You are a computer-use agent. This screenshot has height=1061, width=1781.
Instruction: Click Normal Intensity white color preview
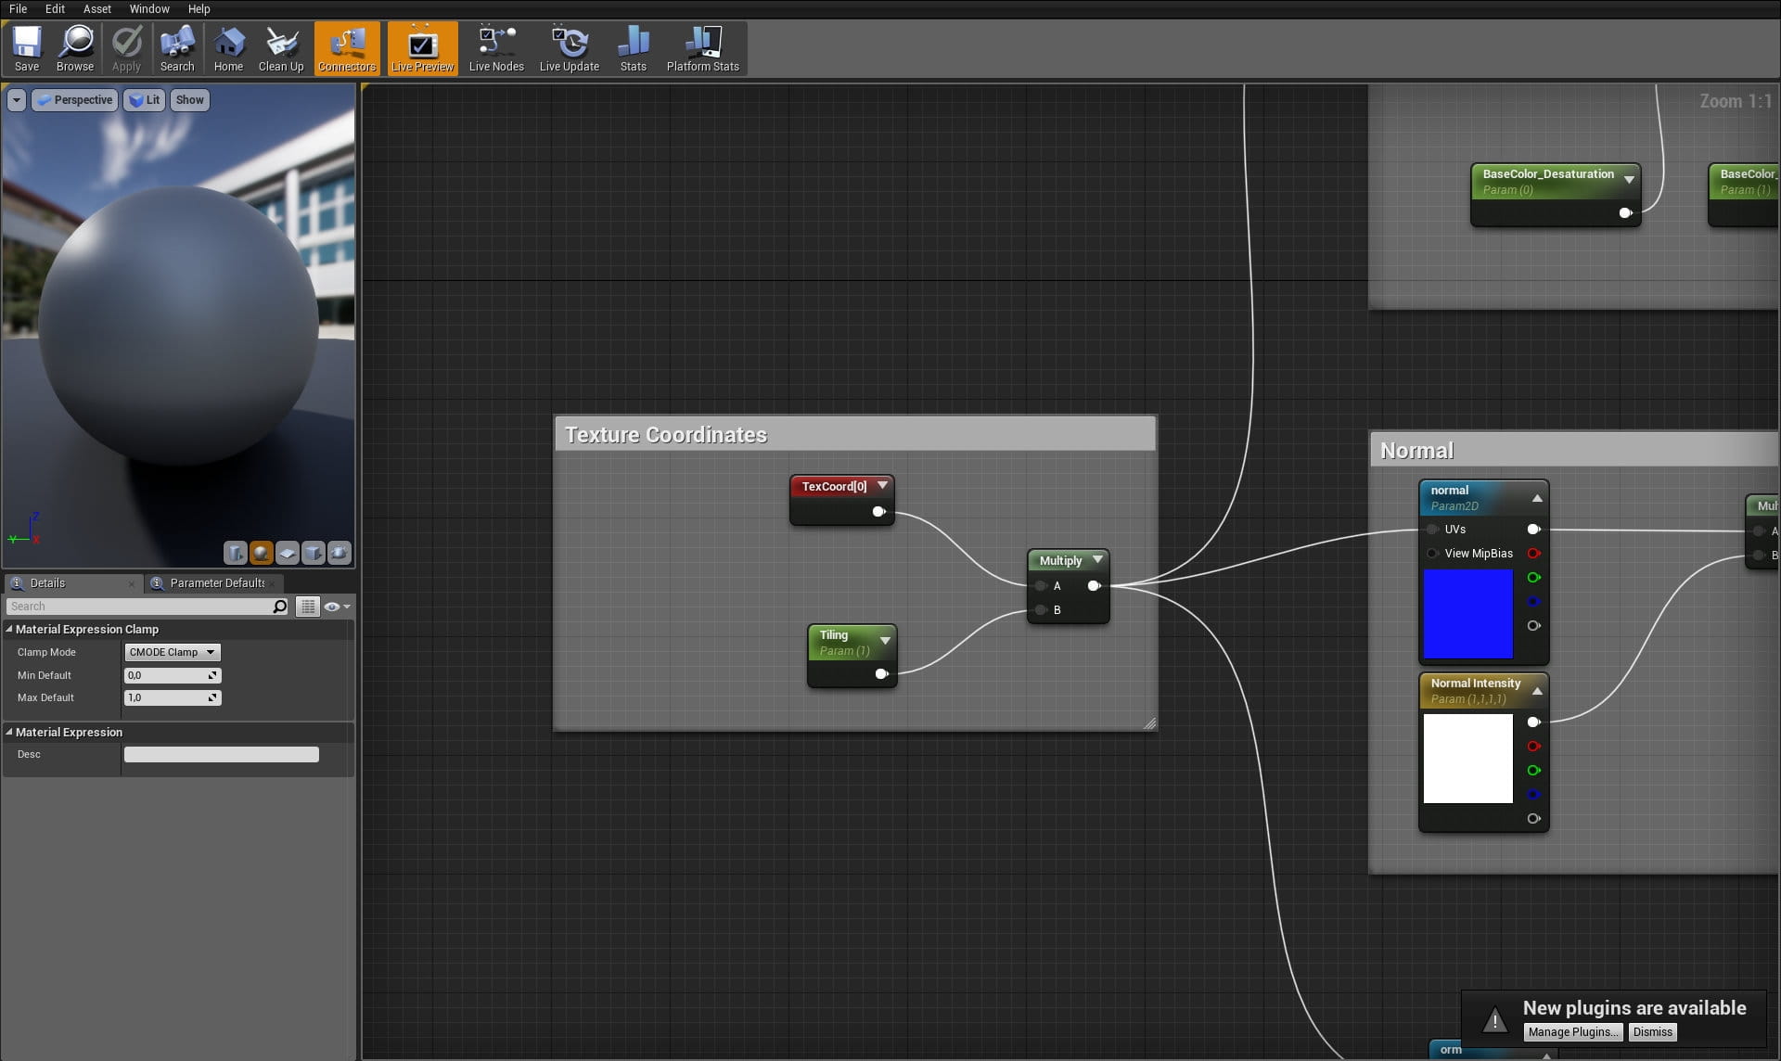tap(1467, 759)
